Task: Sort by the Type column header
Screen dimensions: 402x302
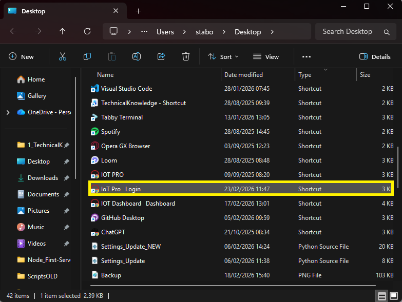Action: [x=304, y=75]
